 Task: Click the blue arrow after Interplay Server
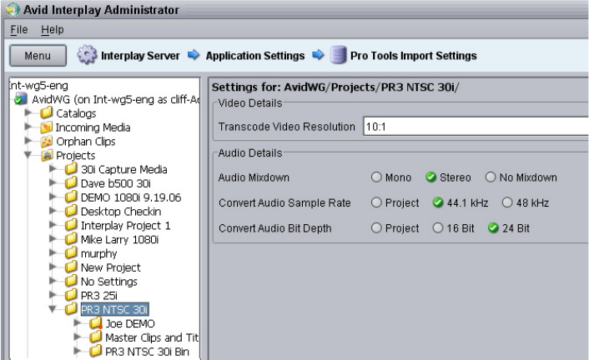pos(194,55)
